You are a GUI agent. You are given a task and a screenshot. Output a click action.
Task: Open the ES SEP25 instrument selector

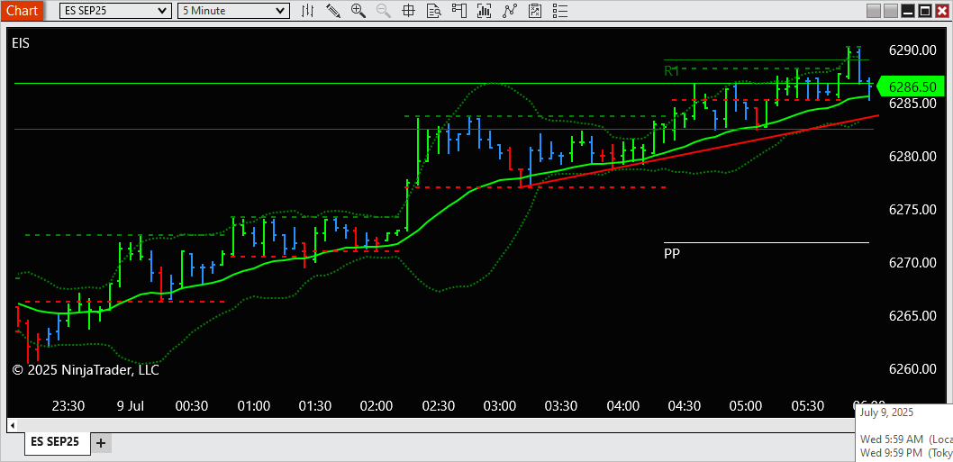115,10
